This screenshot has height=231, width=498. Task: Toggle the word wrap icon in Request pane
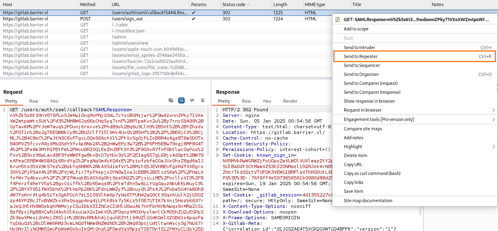tap(181, 101)
